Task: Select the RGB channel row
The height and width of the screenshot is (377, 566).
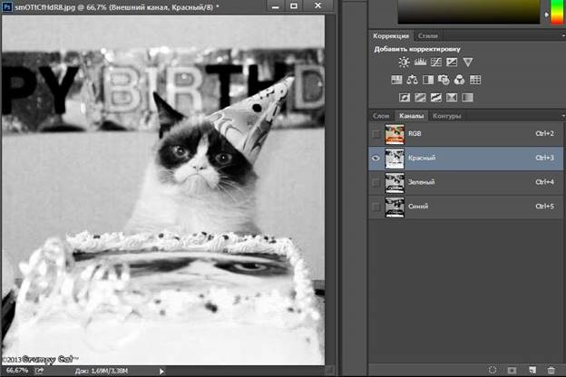Action: pyautogui.click(x=465, y=134)
